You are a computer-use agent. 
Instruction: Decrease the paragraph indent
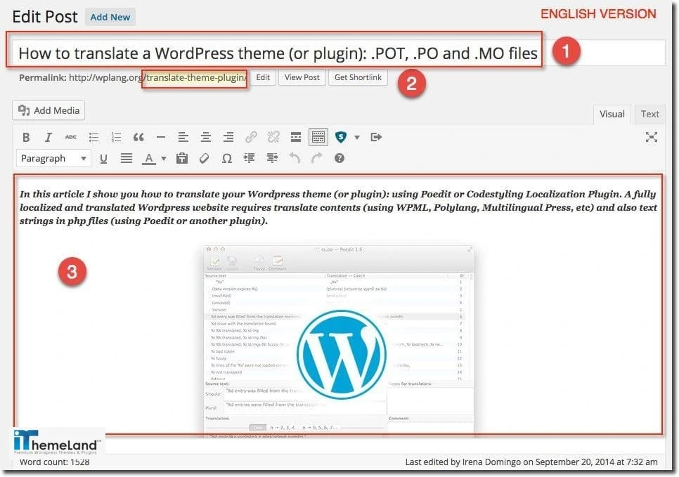[x=249, y=159]
